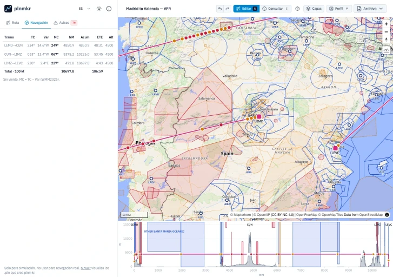The height and width of the screenshot is (277, 393).
Task: Click the LPEV airport marker
Action: tap(151, 179)
